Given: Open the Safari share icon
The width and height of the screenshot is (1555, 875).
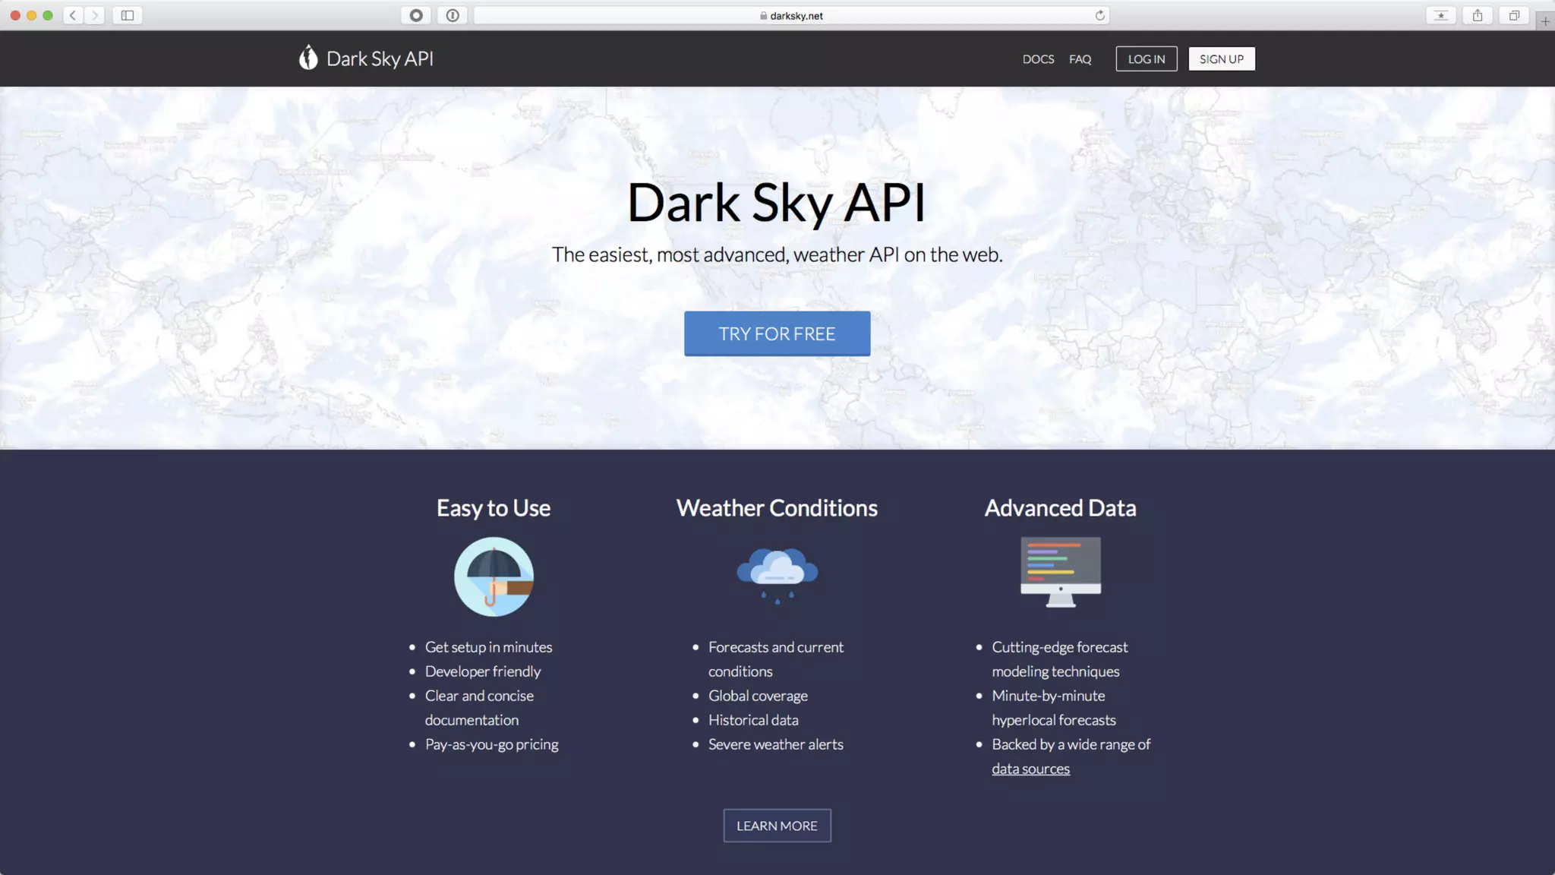Looking at the screenshot, I should [x=1478, y=15].
